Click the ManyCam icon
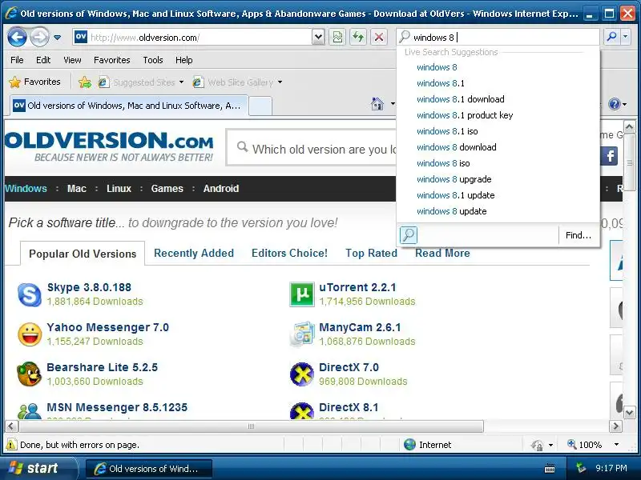 point(302,334)
